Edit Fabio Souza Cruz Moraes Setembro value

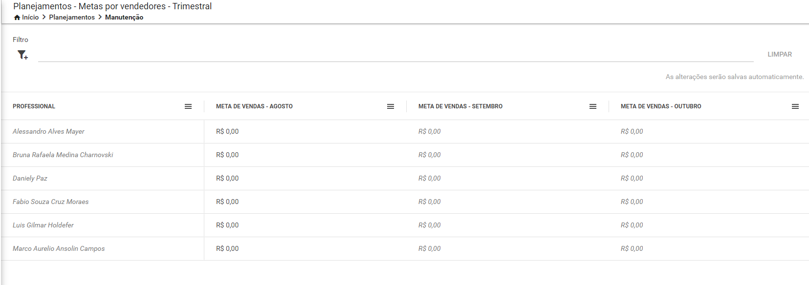pyautogui.click(x=430, y=202)
